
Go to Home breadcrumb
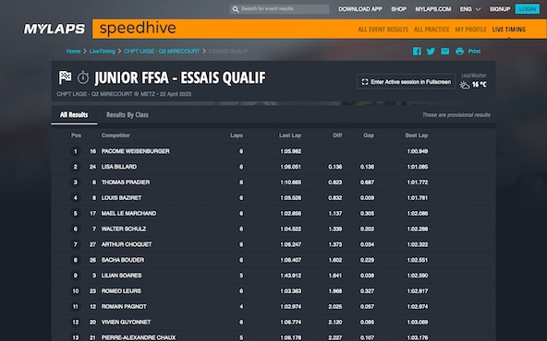(x=73, y=52)
